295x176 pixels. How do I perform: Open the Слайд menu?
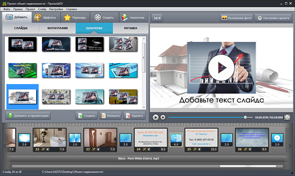pyautogui.click(x=42, y=9)
